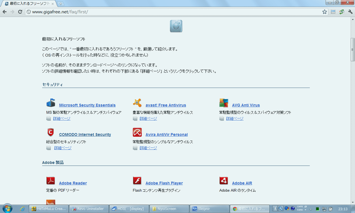Click the page icon under the AVG description
The width and height of the screenshot is (355, 213).
(221, 119)
